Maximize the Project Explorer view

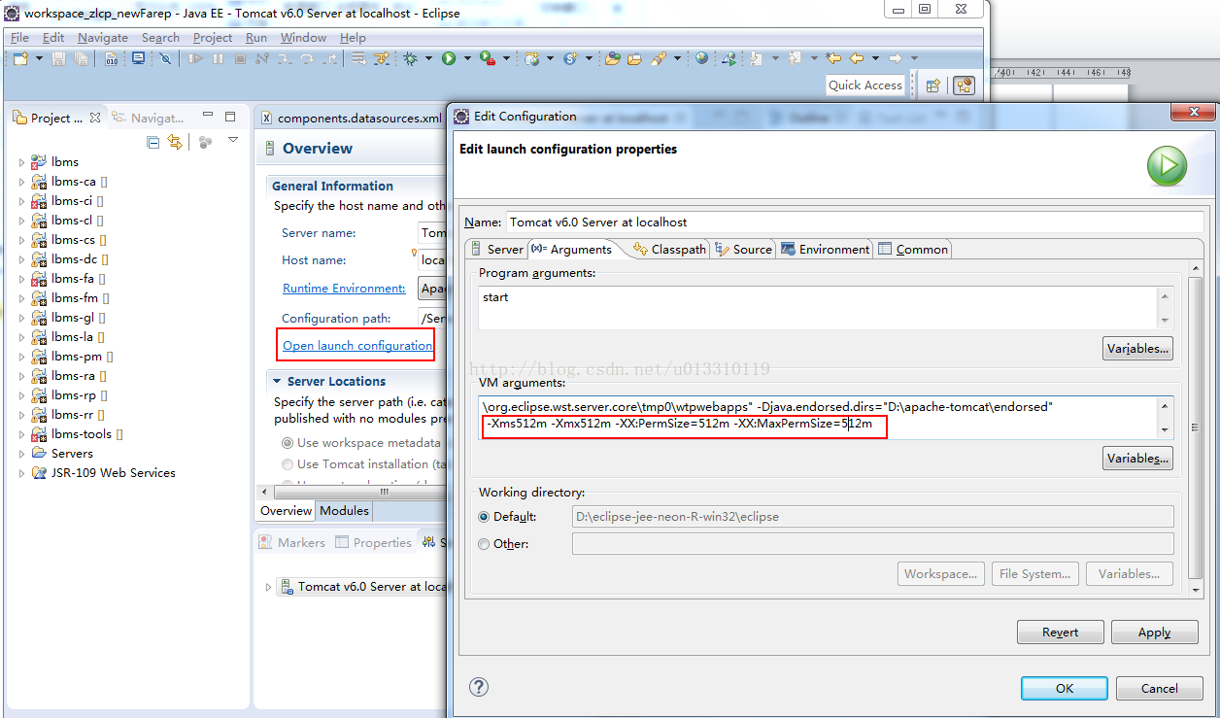230,117
